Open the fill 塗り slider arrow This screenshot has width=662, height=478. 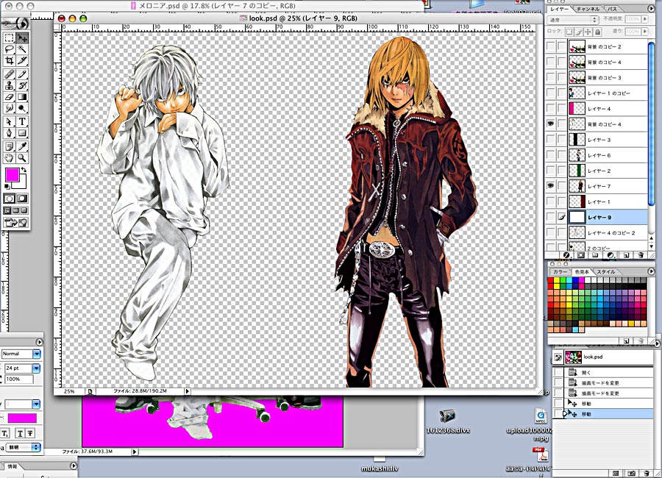[x=644, y=31]
